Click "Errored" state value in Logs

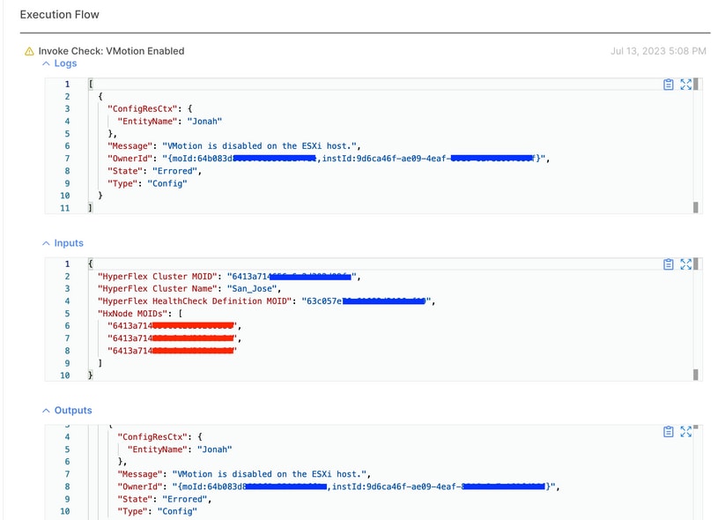pos(175,171)
